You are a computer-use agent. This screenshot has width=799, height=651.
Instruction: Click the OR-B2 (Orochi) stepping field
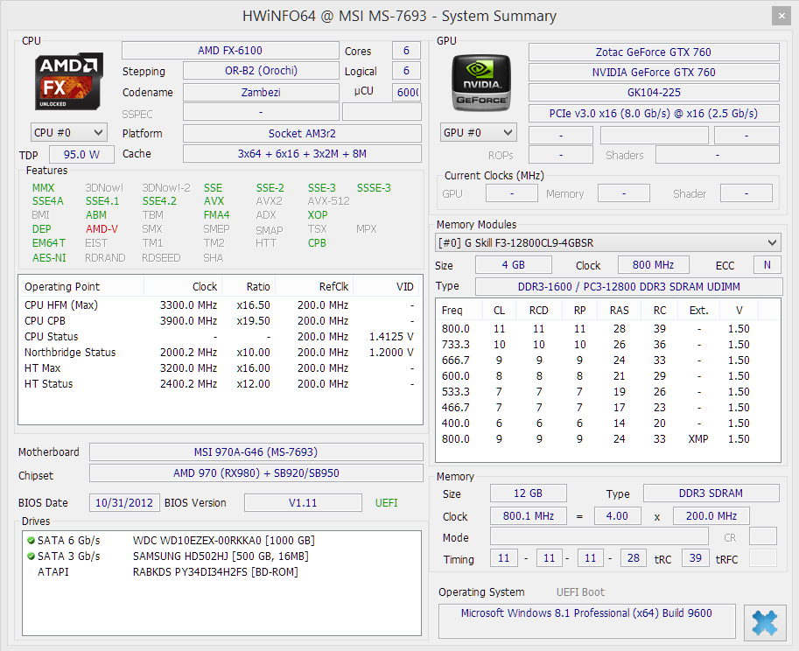[261, 70]
